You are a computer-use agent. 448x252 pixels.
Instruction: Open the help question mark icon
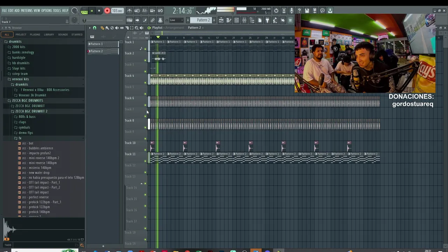[x=299, y=11]
